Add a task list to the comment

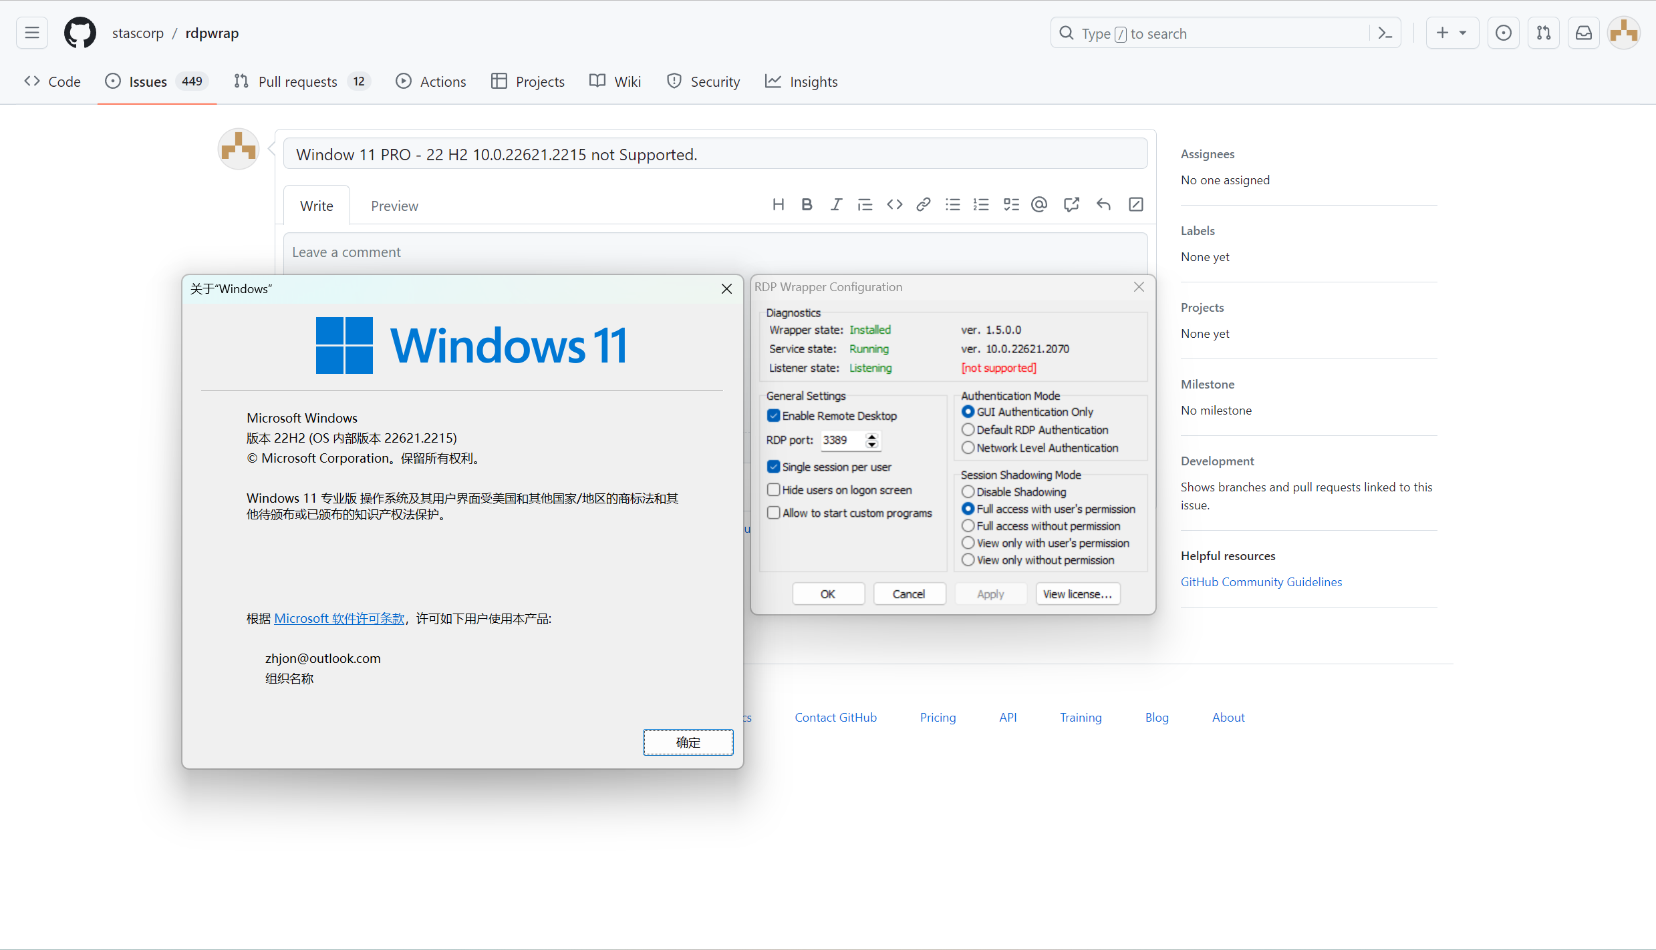[x=1011, y=204]
